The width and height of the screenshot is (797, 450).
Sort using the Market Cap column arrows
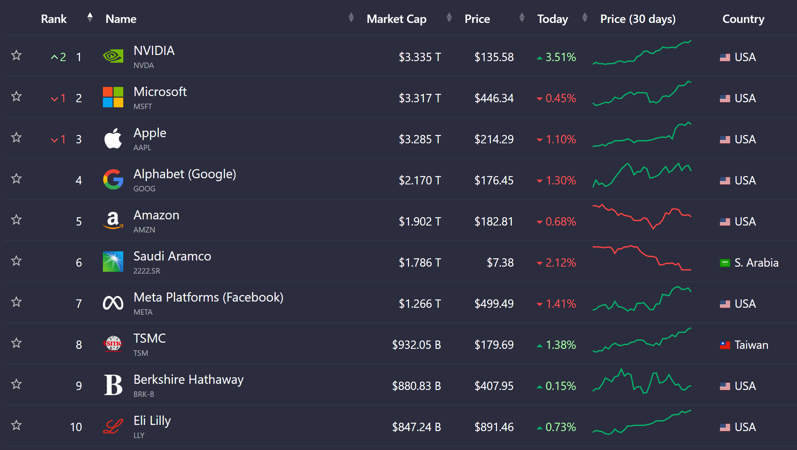tap(449, 17)
